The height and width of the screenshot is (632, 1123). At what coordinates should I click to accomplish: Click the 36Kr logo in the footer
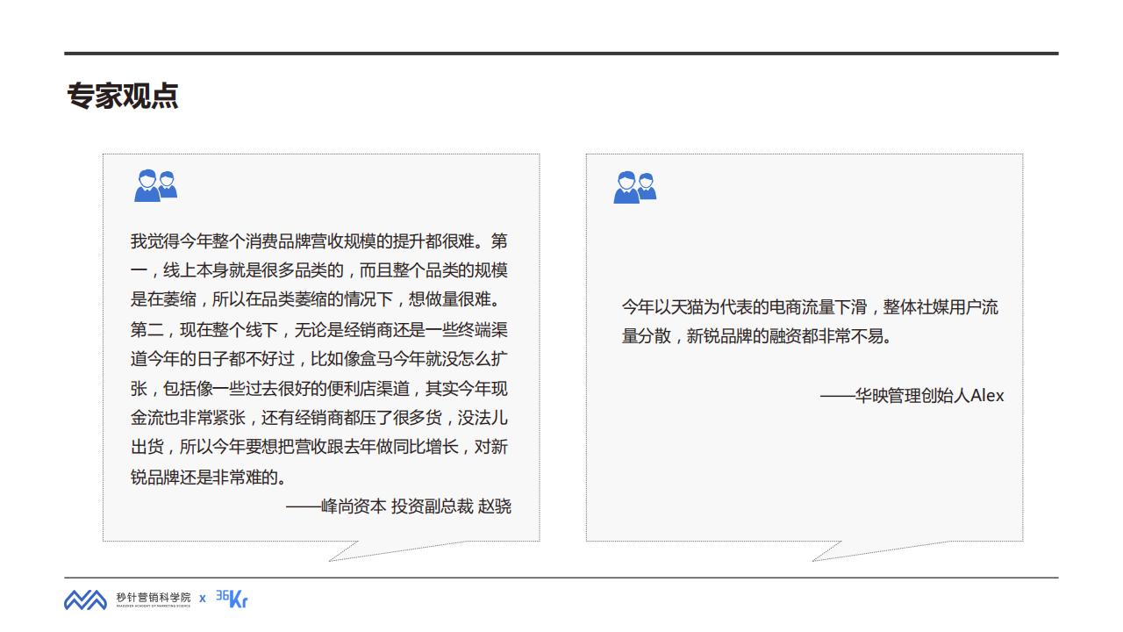[x=232, y=599]
